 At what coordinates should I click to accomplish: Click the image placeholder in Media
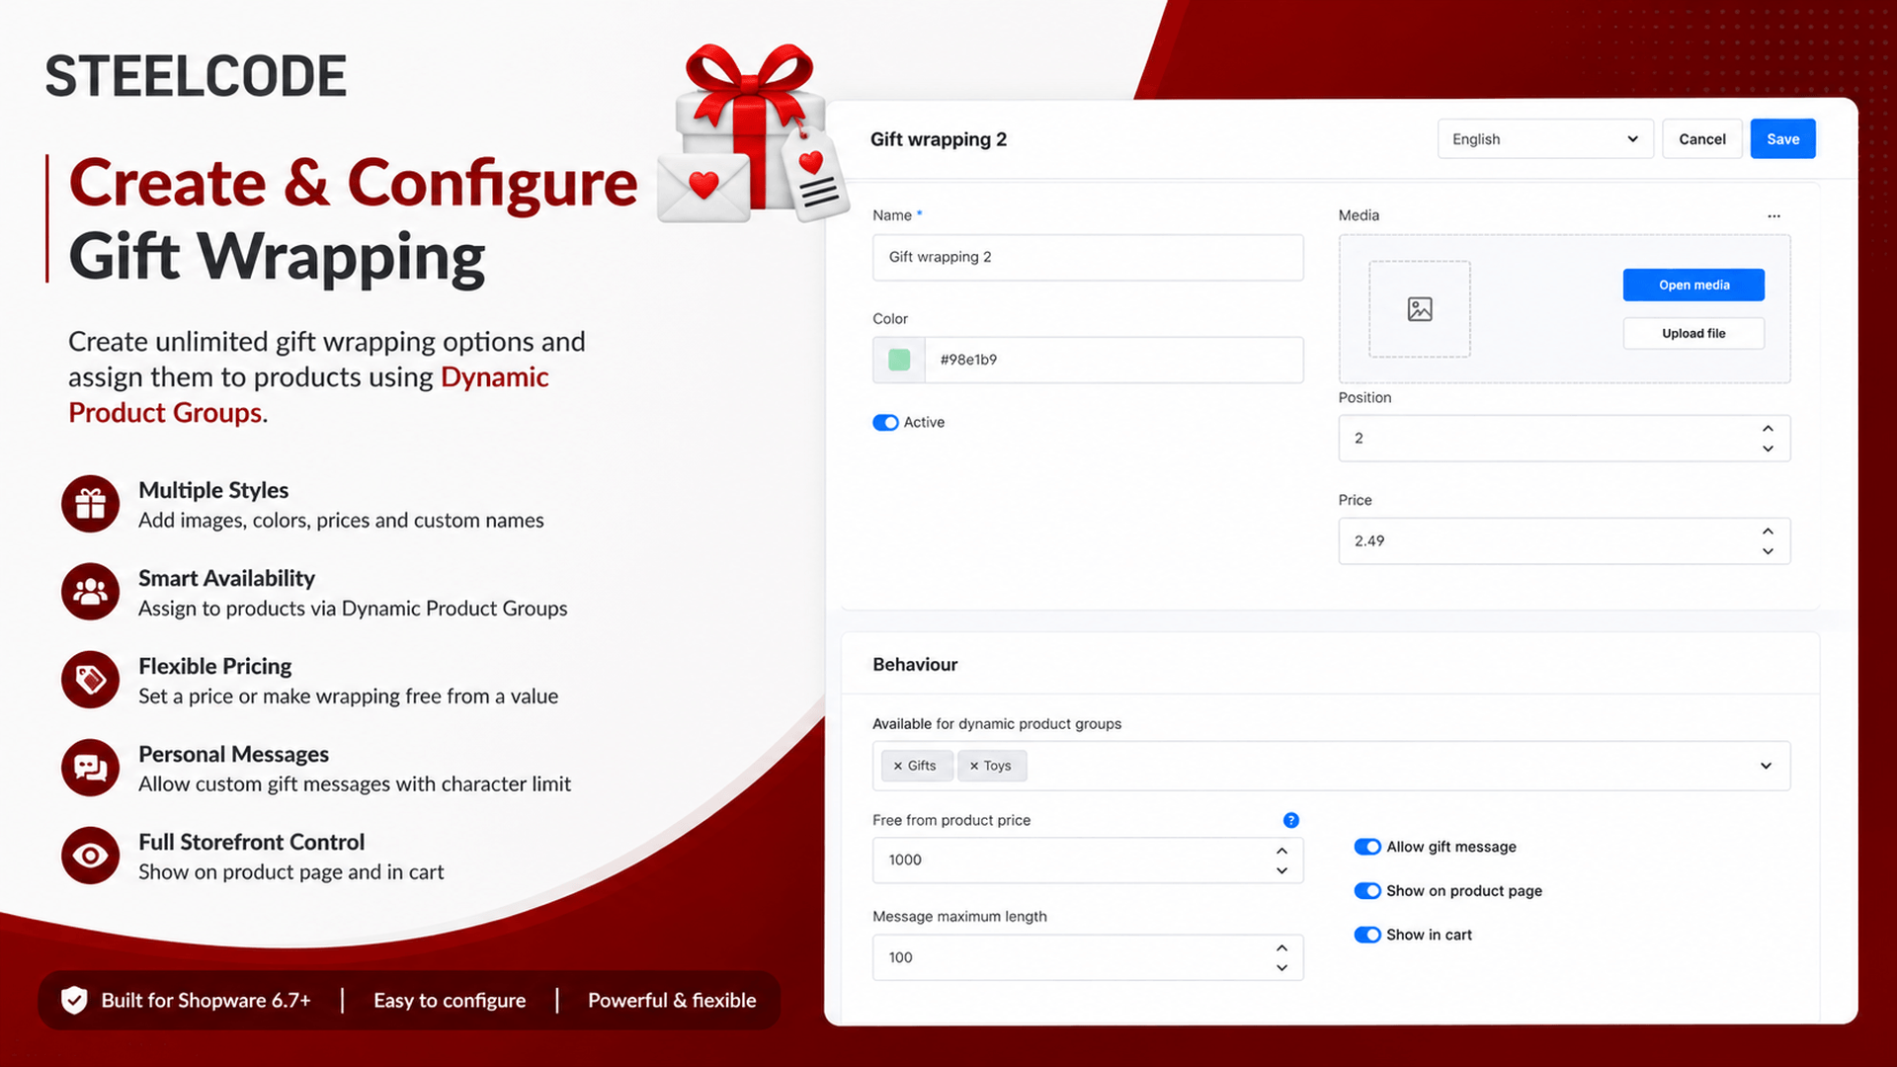coord(1420,309)
